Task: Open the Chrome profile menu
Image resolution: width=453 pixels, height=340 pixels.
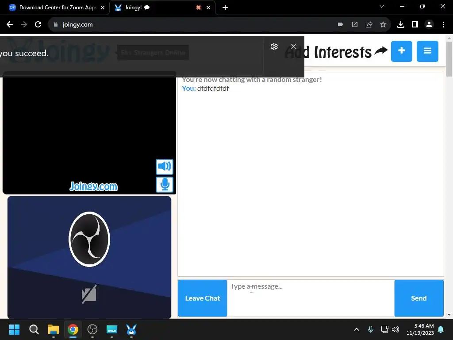Action: pyautogui.click(x=429, y=25)
